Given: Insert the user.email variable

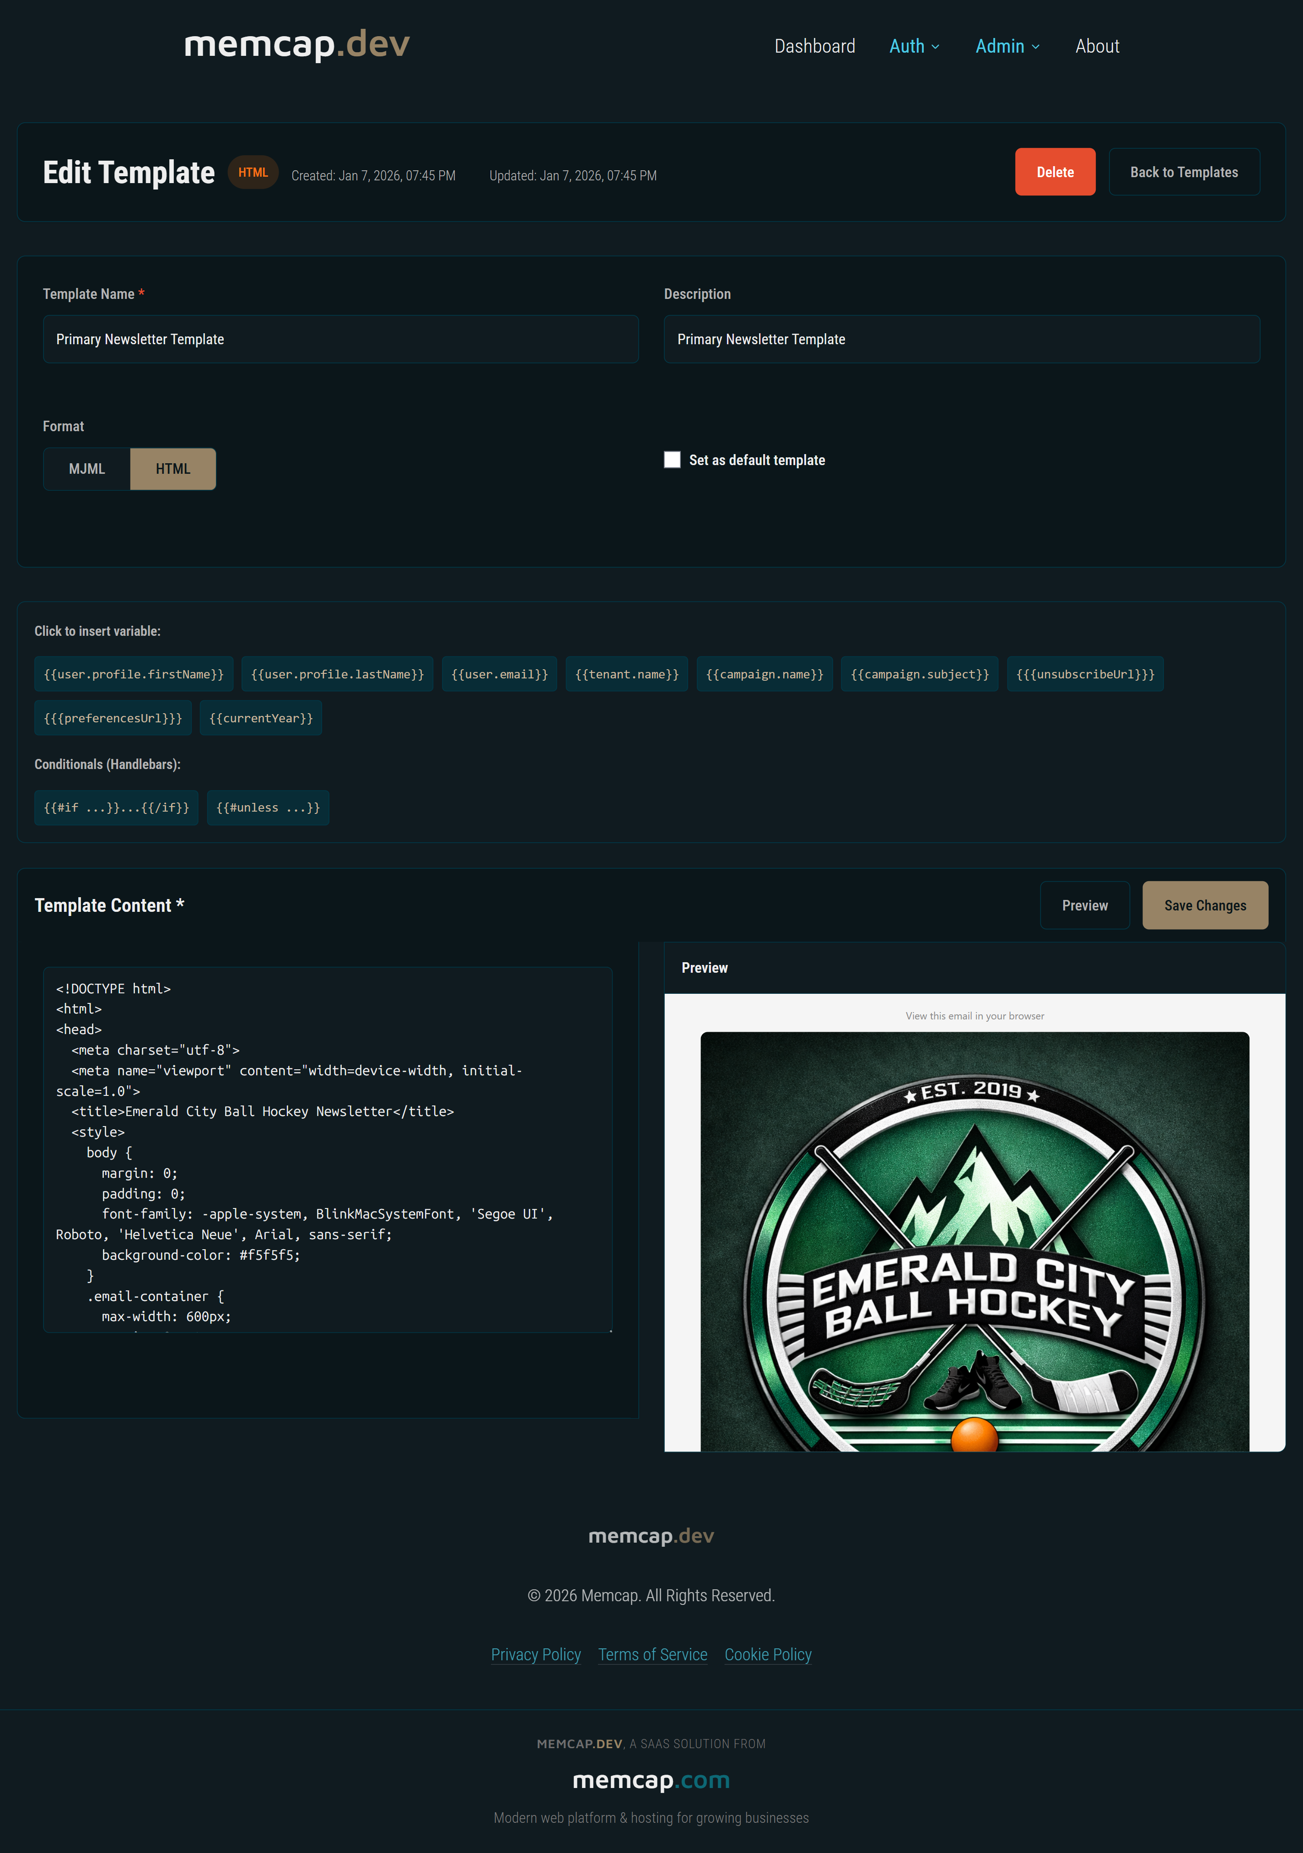Looking at the screenshot, I should click(x=499, y=674).
